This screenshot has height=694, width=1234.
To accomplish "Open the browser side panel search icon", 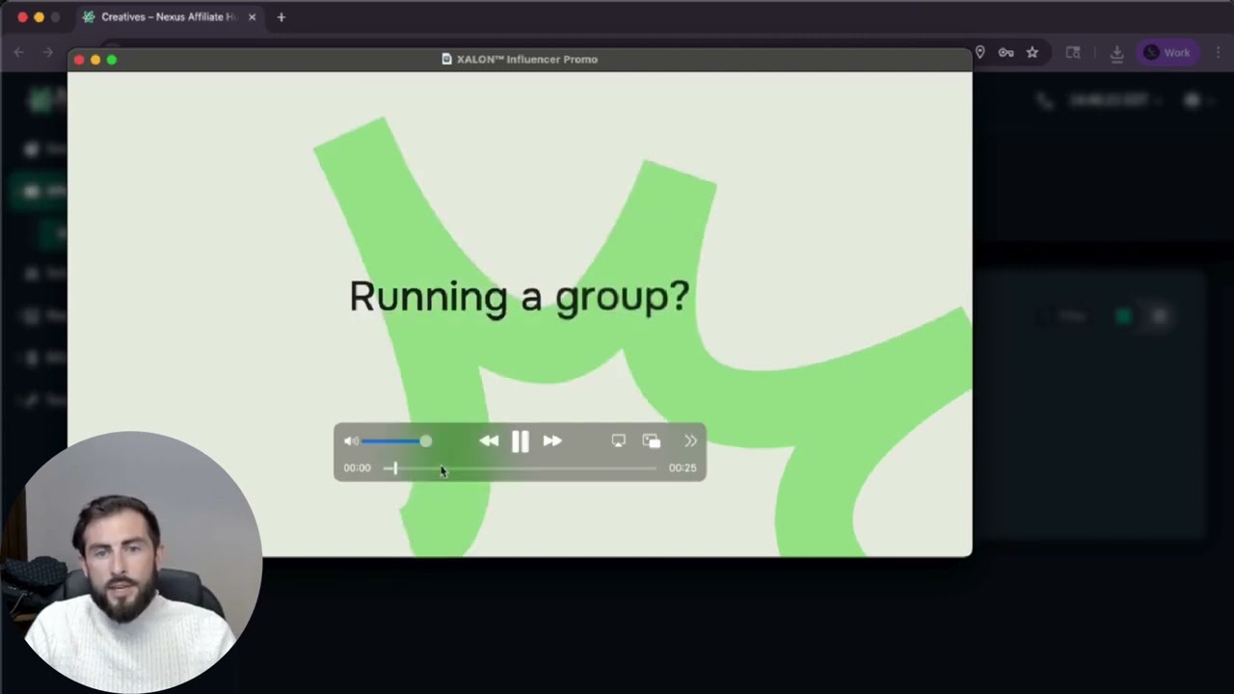I will click(x=1073, y=53).
